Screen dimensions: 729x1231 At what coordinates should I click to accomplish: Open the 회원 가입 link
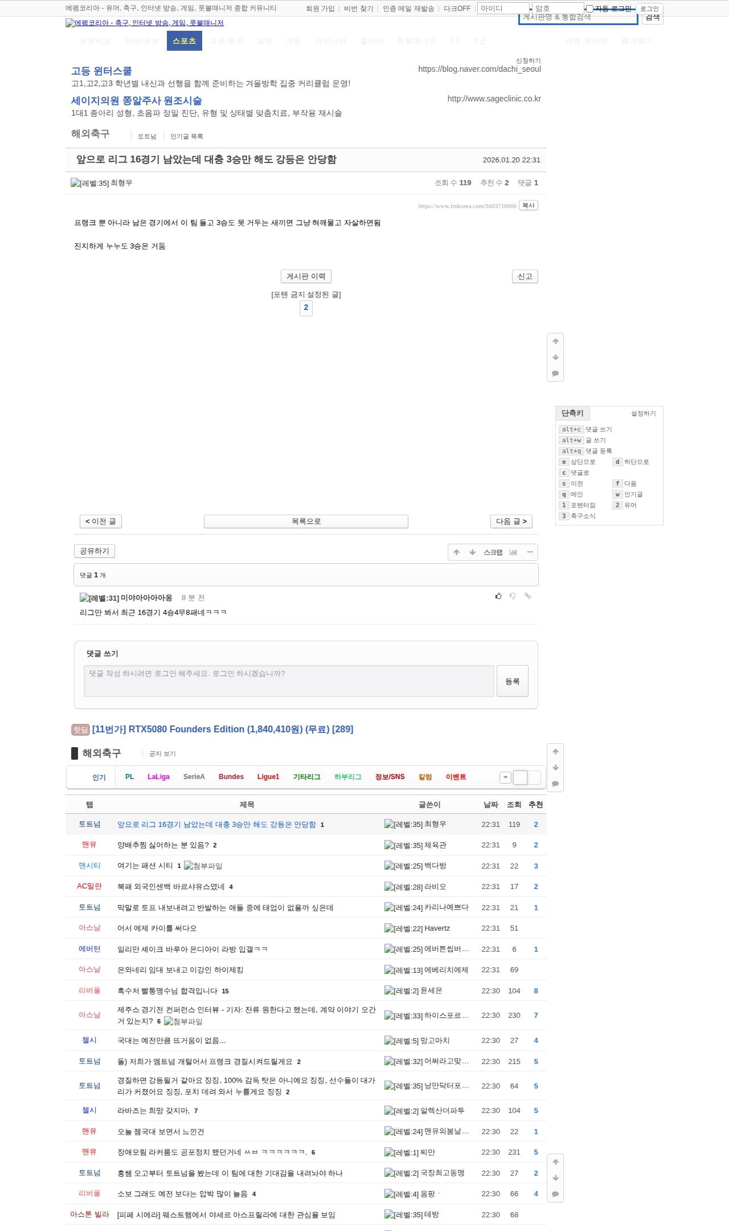pyautogui.click(x=320, y=9)
